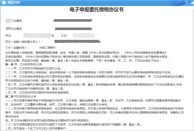The height and width of the screenshot is (131, 194).
Task: Click the 预览PDF title text
Action: pos(14,2)
